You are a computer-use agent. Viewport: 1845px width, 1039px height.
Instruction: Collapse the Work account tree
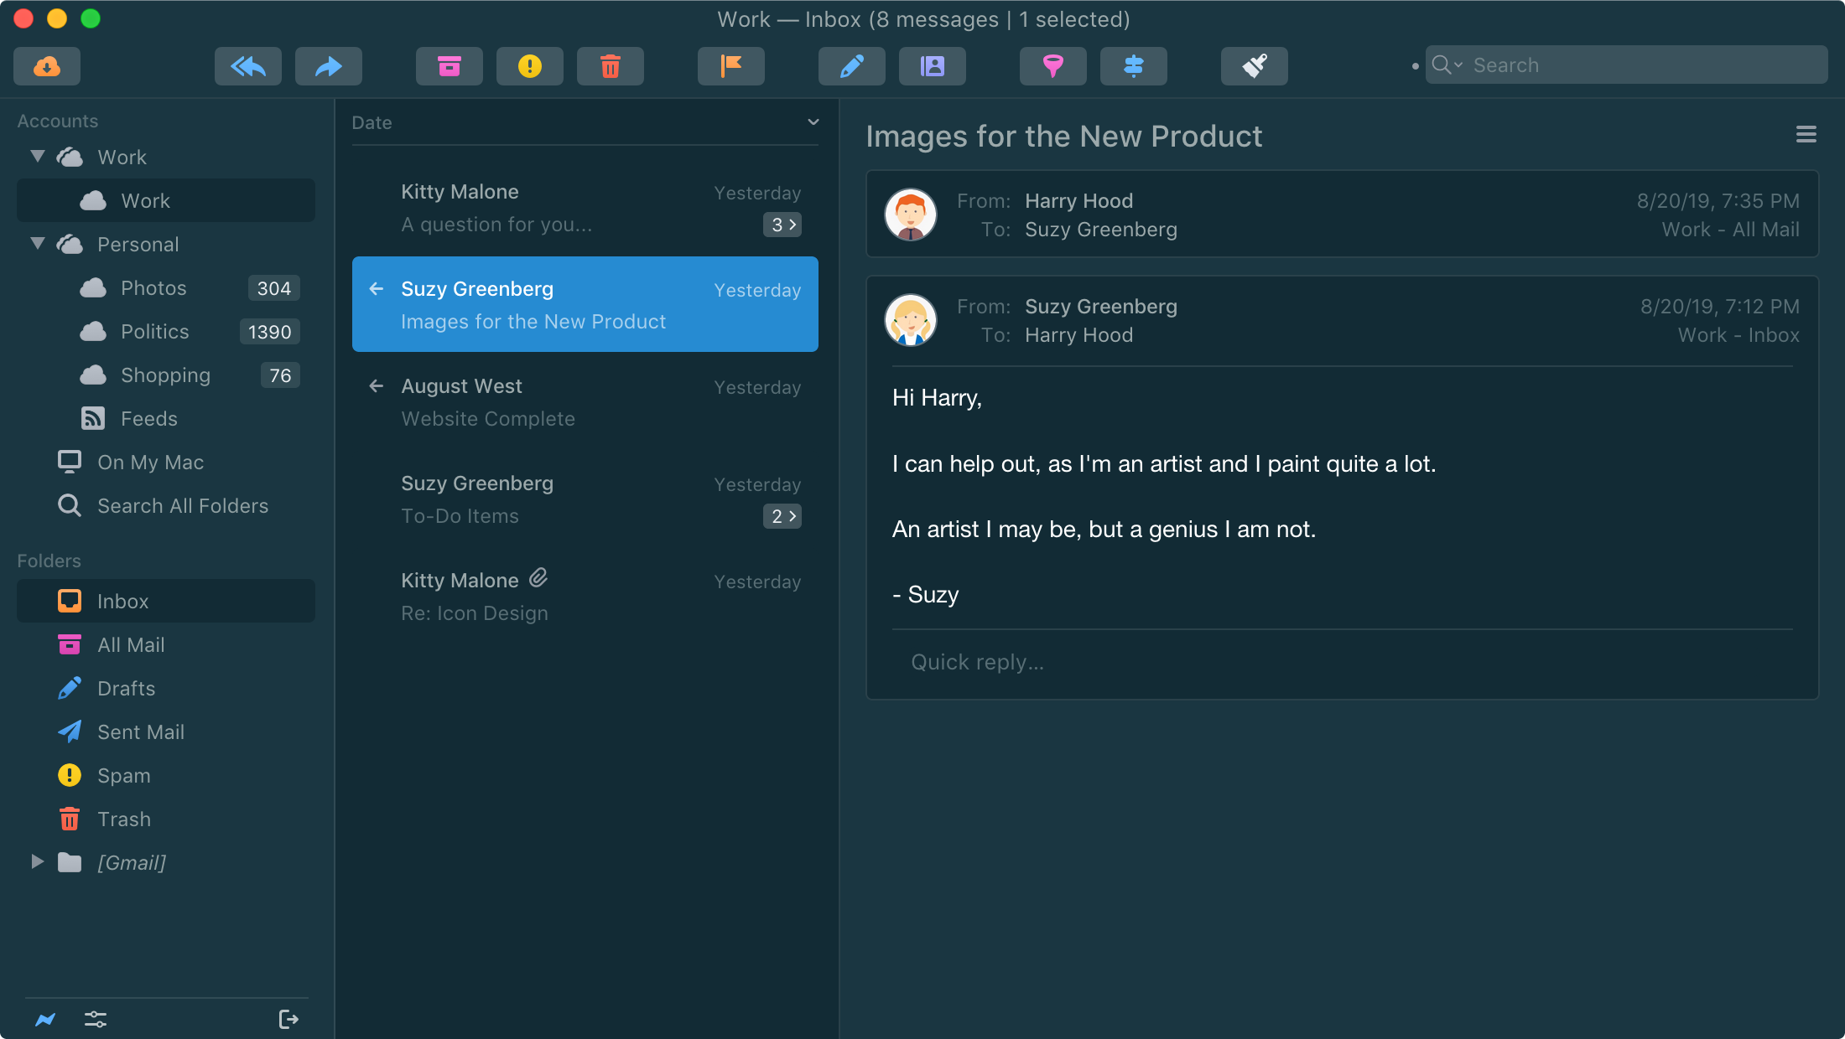38,157
